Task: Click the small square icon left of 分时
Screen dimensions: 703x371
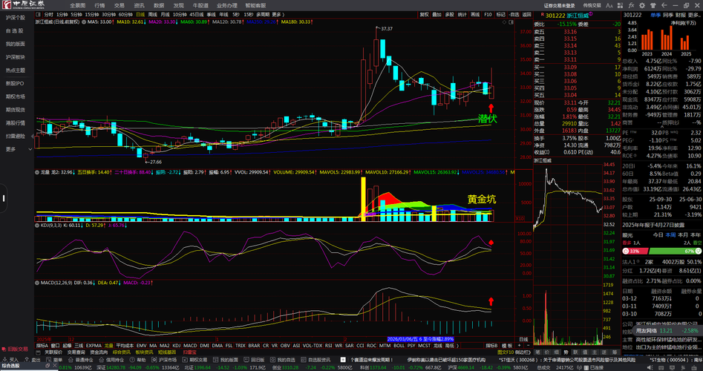Action: [x=39, y=14]
